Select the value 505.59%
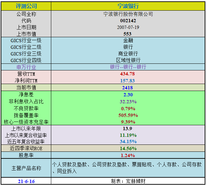This screenshot has height=185, width=206. [128, 115]
